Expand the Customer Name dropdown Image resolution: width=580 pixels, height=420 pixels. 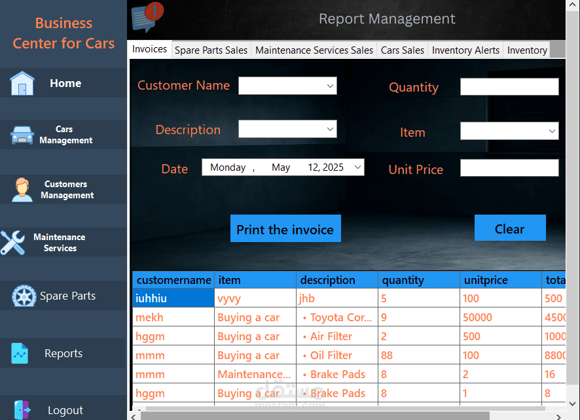click(x=287, y=86)
